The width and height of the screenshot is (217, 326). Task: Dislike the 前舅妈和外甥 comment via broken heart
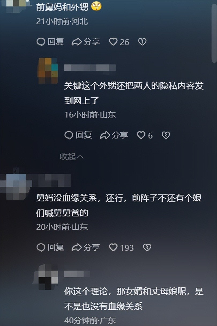point(142,42)
